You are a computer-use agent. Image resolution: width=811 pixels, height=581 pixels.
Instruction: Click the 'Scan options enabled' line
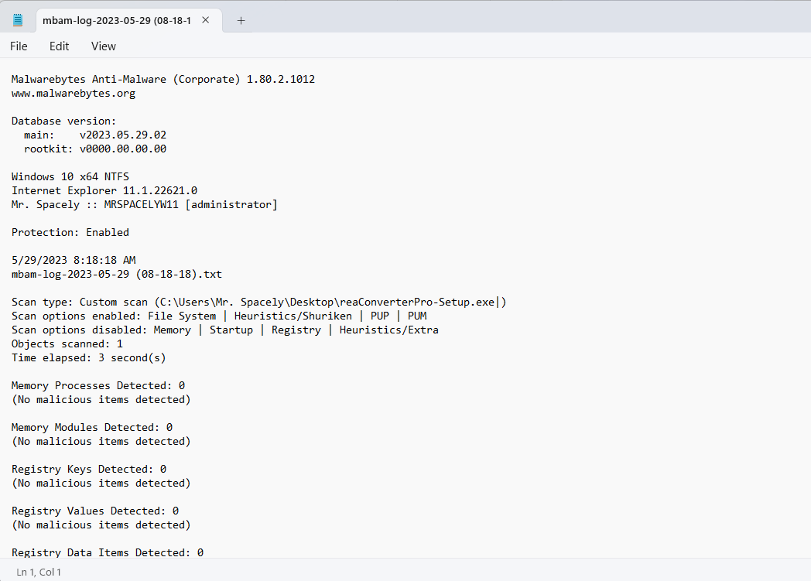click(x=219, y=316)
